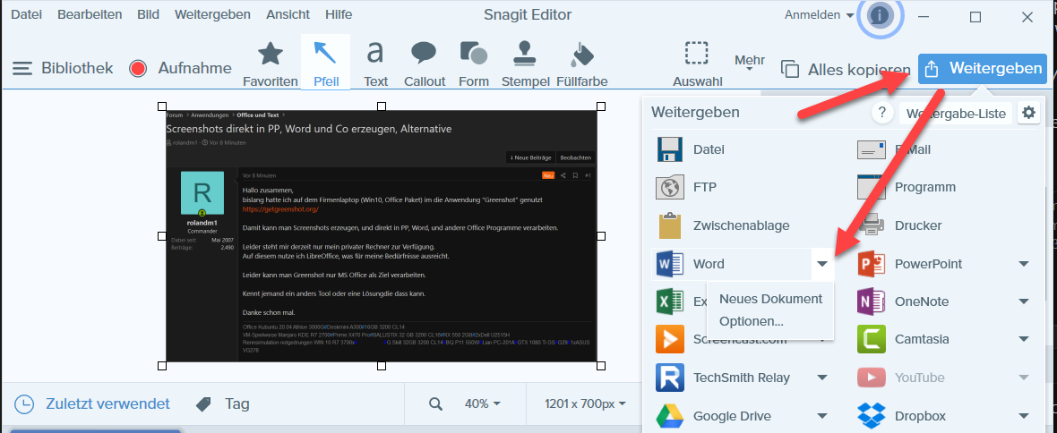The height and width of the screenshot is (433, 1057).
Task: Share to TechSmith Relay icon
Action: [670, 378]
